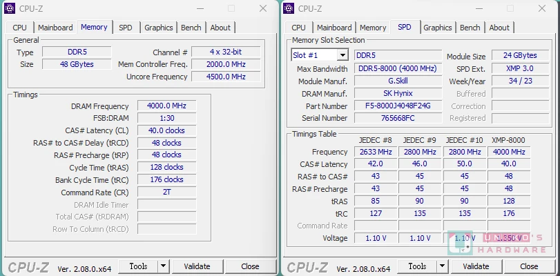Click the 40.0 clocks CAS latency value

167,130
